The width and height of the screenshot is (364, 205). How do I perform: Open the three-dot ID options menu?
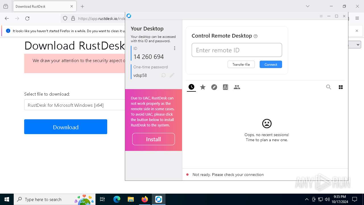pos(175,48)
